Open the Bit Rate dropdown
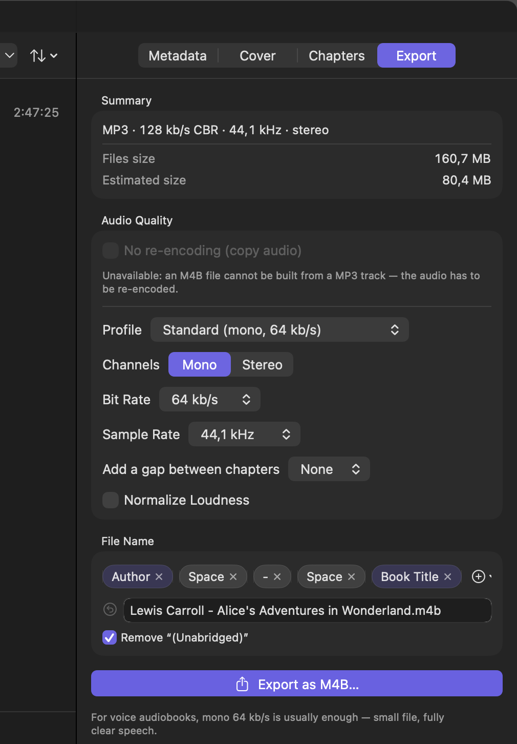This screenshot has height=744, width=517. point(210,399)
